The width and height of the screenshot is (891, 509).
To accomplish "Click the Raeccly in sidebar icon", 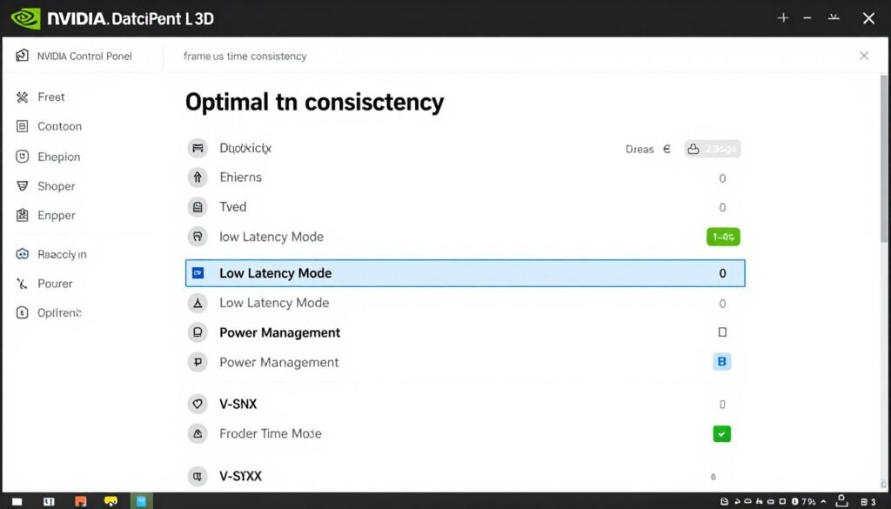I will coord(23,254).
